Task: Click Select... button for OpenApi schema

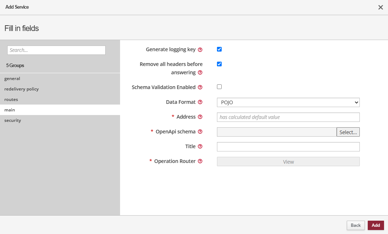Action: click(x=348, y=132)
